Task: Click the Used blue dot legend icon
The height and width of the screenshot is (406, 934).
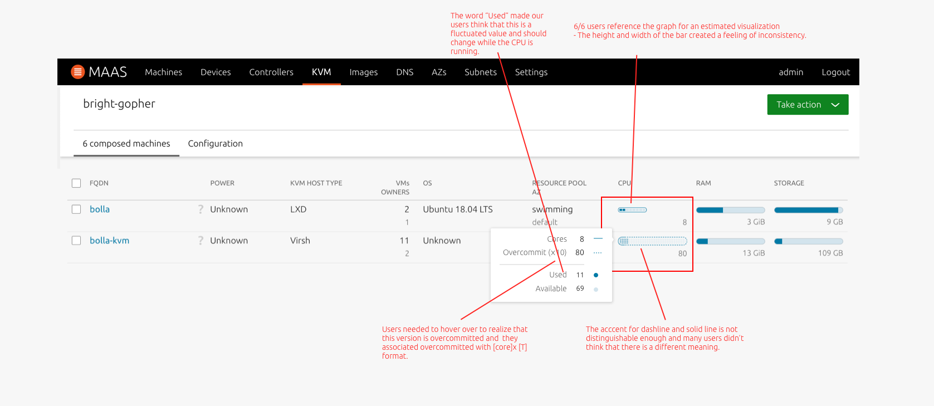Action: pyautogui.click(x=596, y=275)
